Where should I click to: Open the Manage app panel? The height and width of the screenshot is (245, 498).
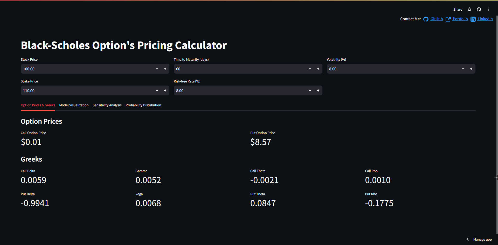(x=482, y=239)
